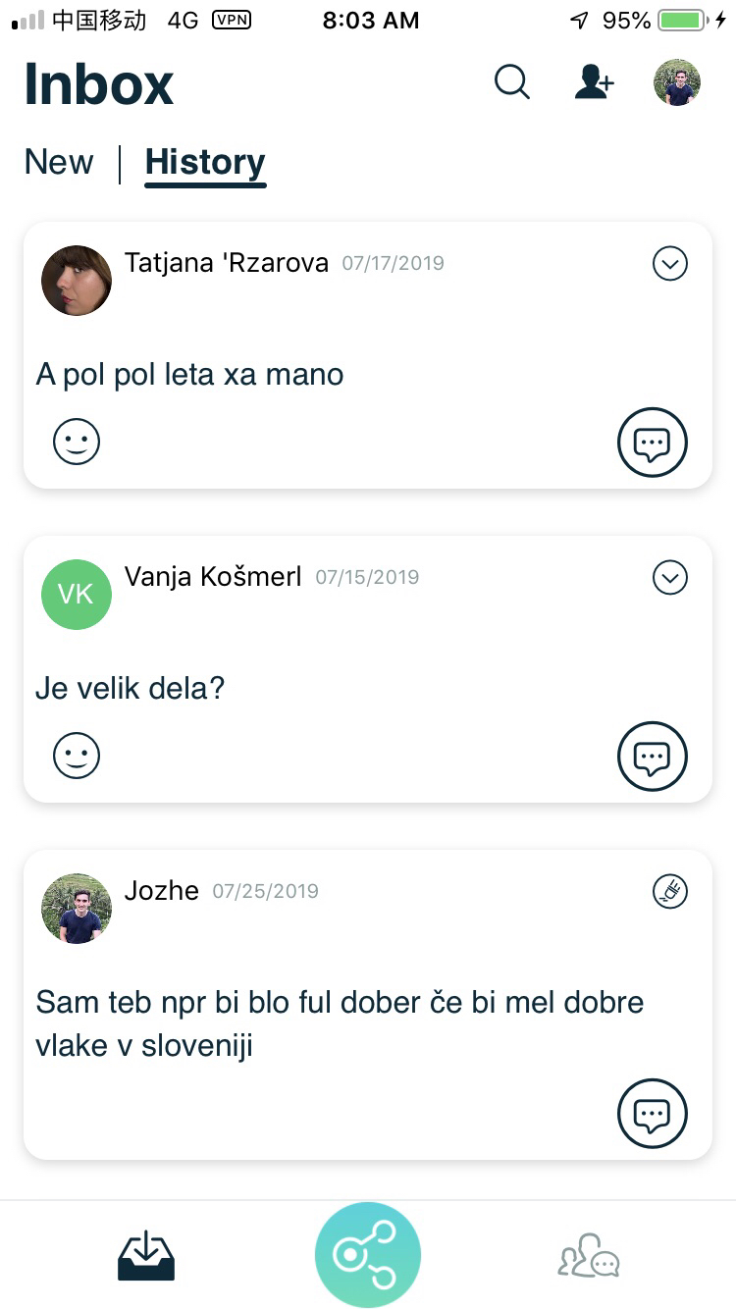Viewport: 736px width, 1309px height.
Task: Open the search magnifier icon
Action: [511, 82]
